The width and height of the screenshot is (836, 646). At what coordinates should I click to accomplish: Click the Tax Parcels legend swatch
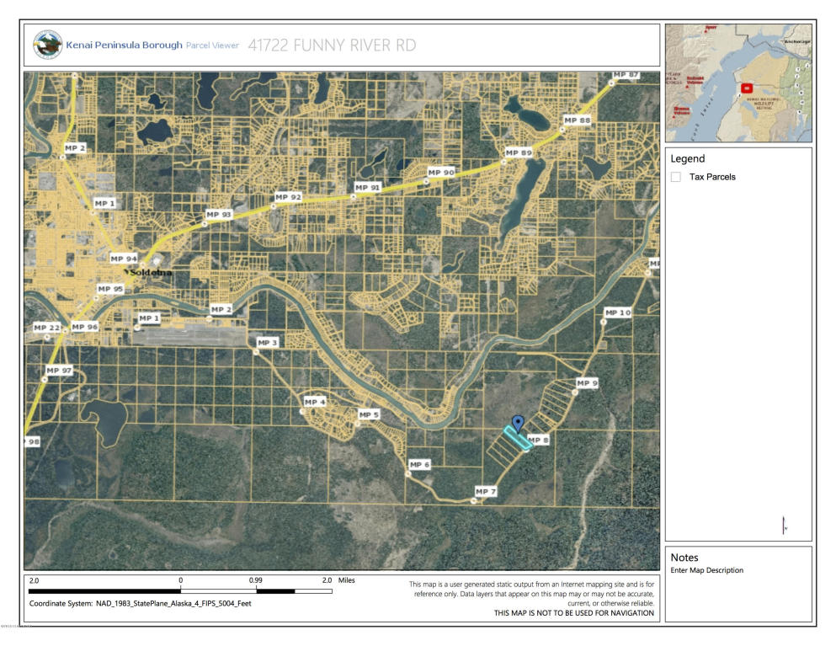click(x=675, y=177)
